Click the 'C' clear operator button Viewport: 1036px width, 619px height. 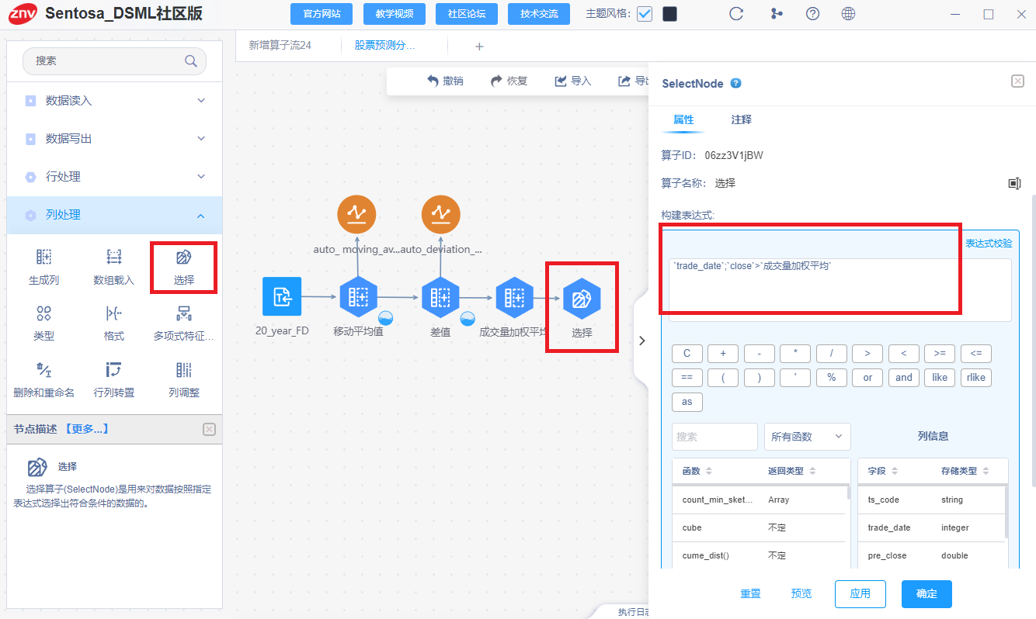coord(687,354)
